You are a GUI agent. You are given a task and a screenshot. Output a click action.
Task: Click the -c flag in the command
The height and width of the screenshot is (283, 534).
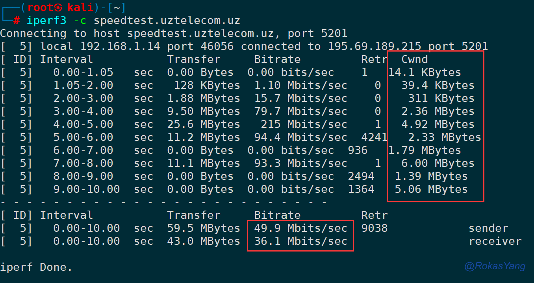80,20
